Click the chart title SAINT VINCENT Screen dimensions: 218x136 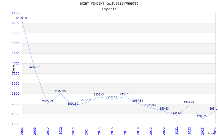[109, 4]
